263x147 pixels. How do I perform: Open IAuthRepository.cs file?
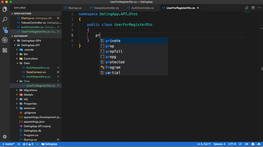click(x=36, y=77)
